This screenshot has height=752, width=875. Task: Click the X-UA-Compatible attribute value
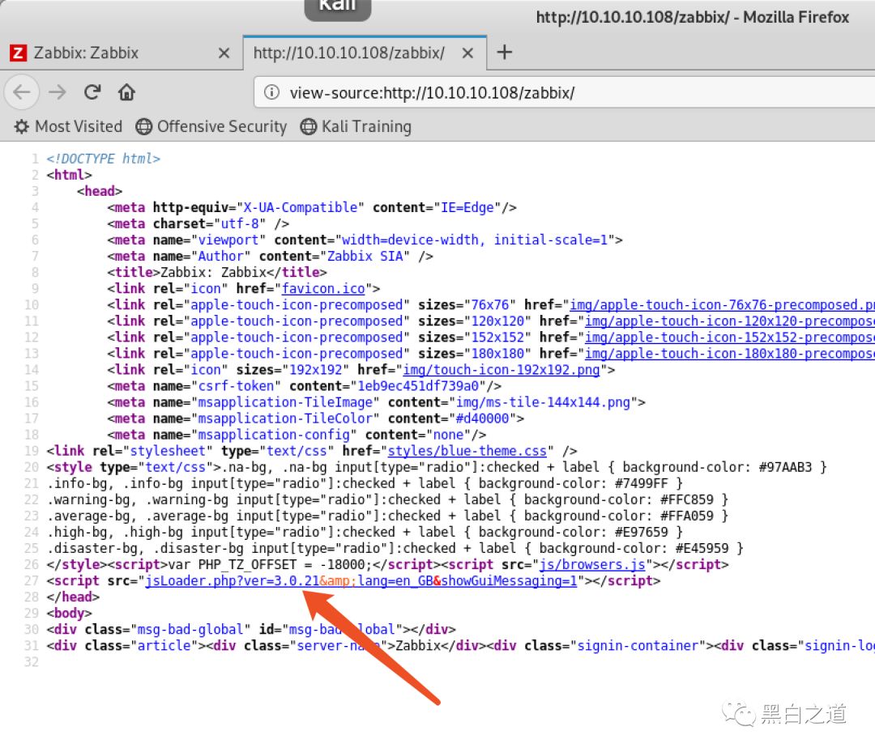tap(301, 208)
